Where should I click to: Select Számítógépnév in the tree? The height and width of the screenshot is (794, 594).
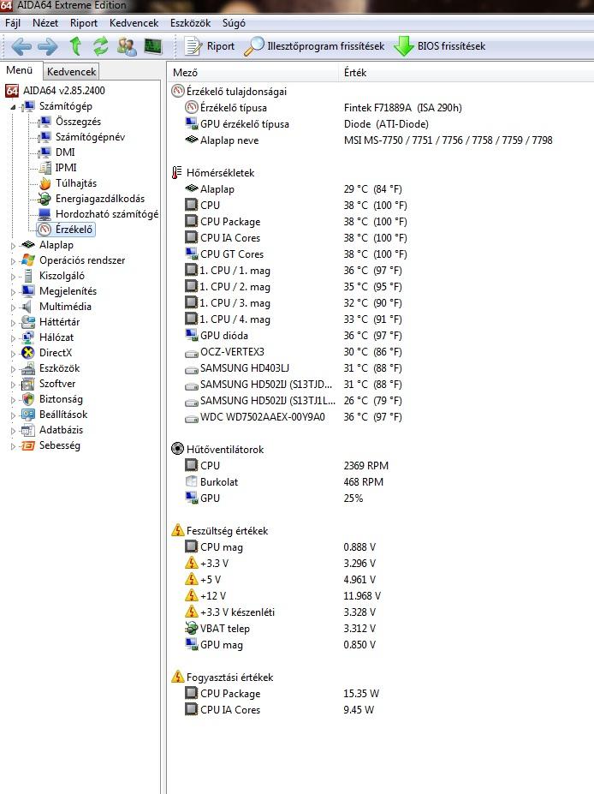coord(90,137)
